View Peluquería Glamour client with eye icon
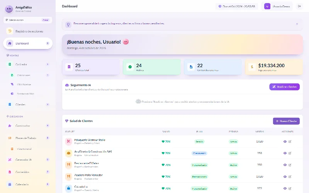Viewport: 309px width, 193px height. (x=285, y=141)
